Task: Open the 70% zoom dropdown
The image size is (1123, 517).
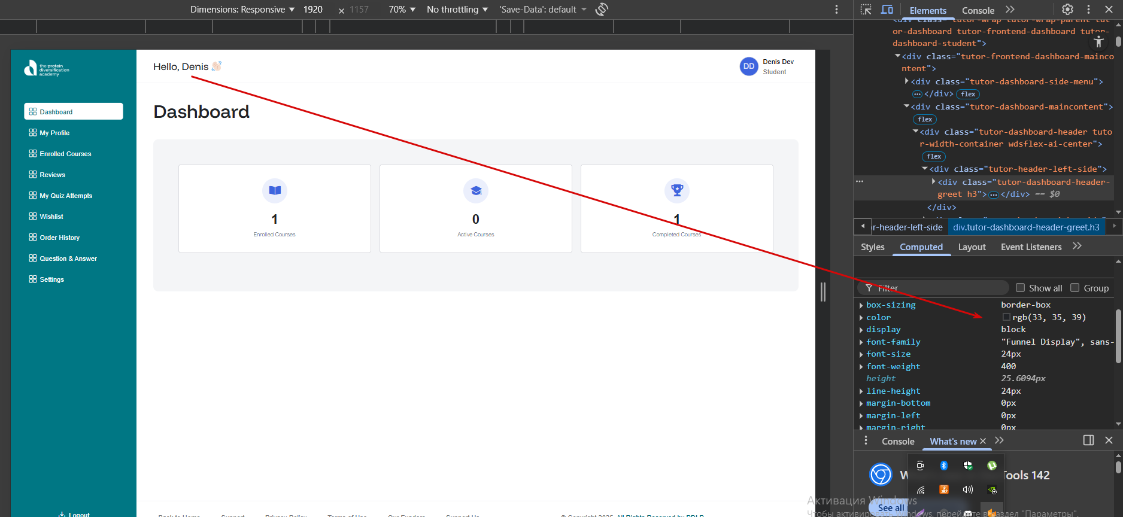Action: point(402,10)
